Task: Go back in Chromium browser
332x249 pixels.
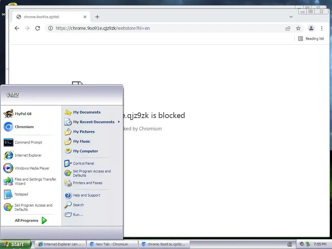Action: 17,28
